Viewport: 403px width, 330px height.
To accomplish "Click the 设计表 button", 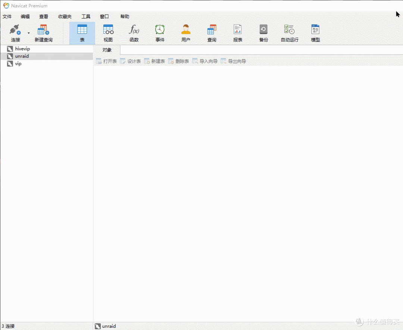I will [131, 61].
